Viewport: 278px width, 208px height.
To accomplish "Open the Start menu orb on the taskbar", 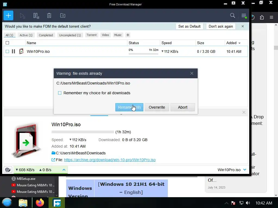I will coord(7,203).
